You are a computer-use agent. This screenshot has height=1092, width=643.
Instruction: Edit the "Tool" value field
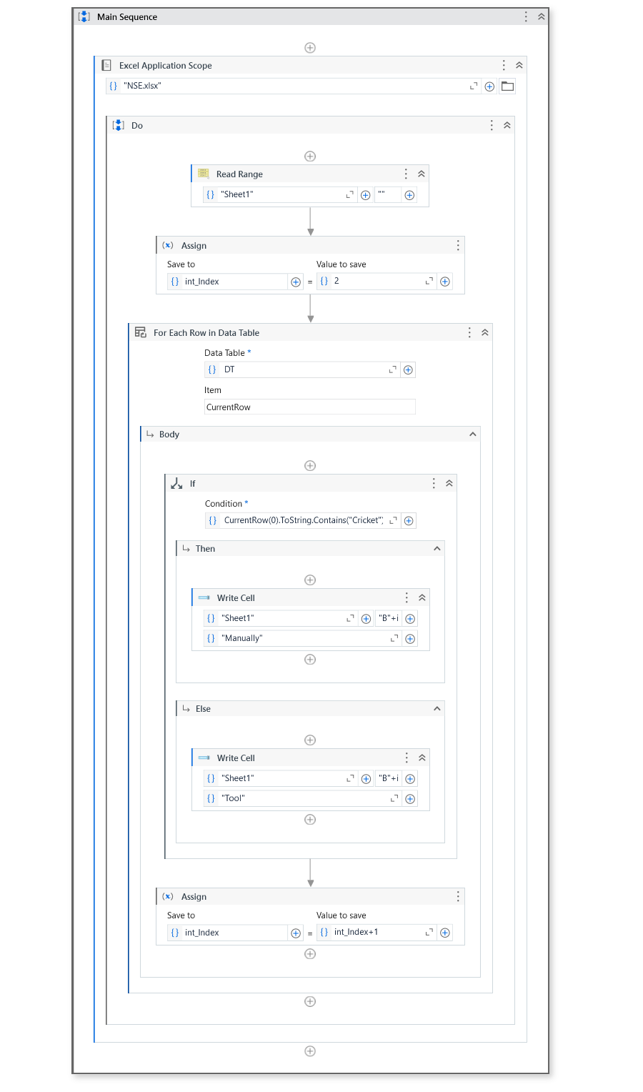303,798
